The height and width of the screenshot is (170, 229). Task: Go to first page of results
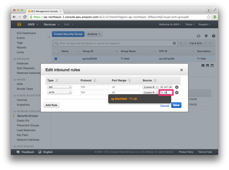181,43
